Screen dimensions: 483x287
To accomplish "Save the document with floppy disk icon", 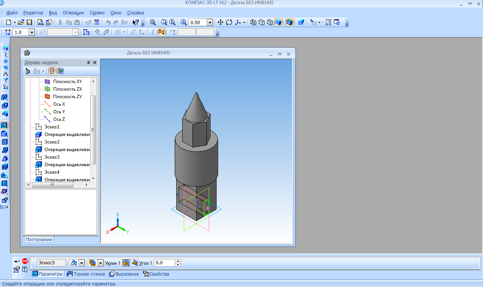I will pyautogui.click(x=29, y=22).
